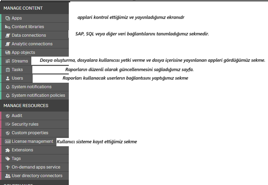Click the Apps icon in sidebar

(8, 18)
